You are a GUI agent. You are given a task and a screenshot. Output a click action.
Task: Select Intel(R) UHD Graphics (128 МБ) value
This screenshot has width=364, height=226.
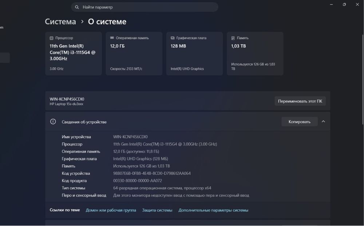tap(141, 159)
